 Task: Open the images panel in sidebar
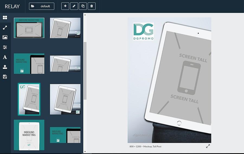(5, 37)
